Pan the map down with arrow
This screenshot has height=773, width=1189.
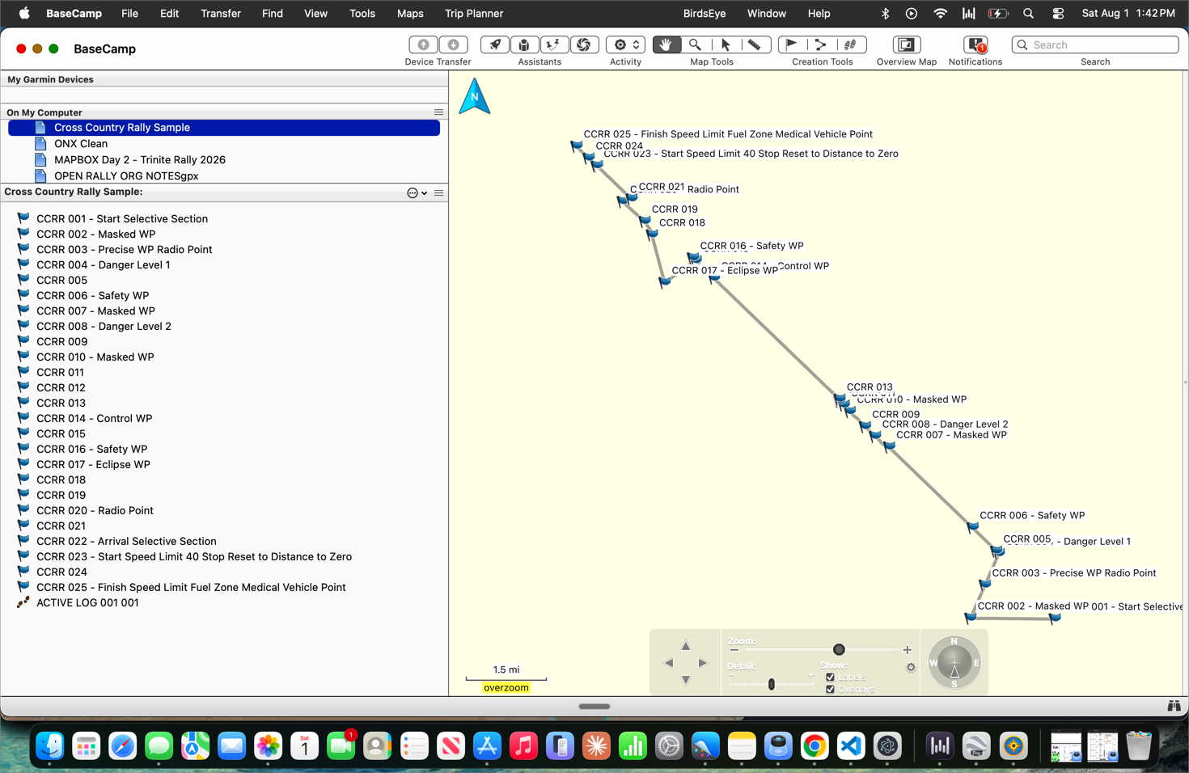point(685,680)
